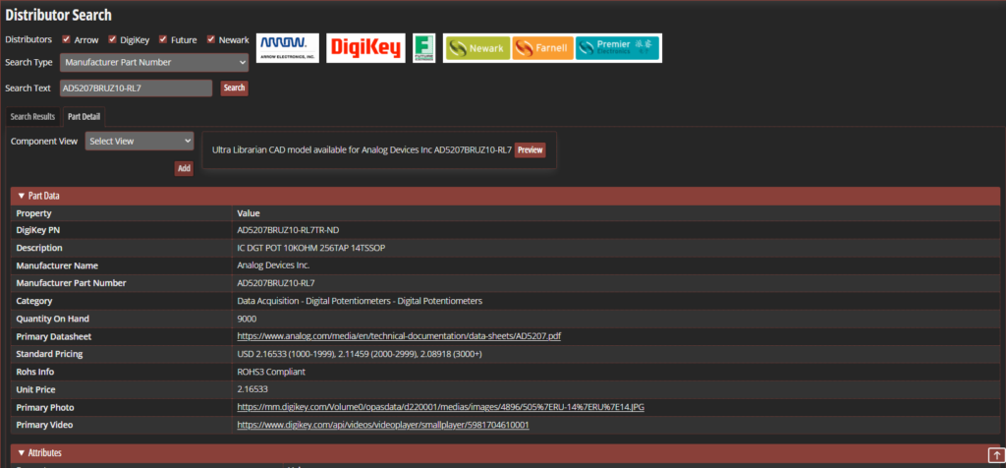The width and height of the screenshot is (1006, 468).
Task: Click the Quantity On Hand property label
Action: pyautogui.click(x=53, y=319)
